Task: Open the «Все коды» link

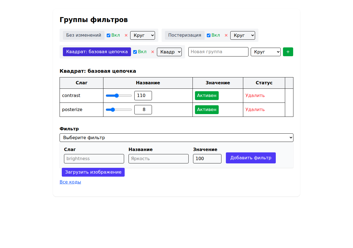Action: coord(70,182)
